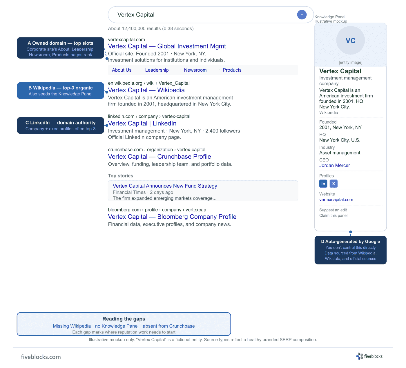The width and height of the screenshot is (406, 368).
Task: Open the About Us sitelink
Action: coord(122,70)
